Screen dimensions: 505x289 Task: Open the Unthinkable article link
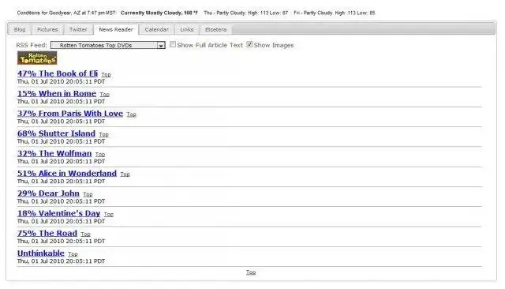(x=41, y=253)
